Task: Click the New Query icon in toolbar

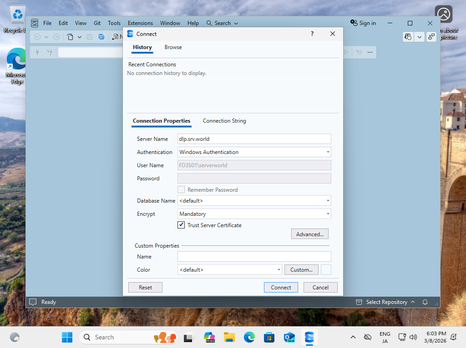Action: (x=115, y=37)
